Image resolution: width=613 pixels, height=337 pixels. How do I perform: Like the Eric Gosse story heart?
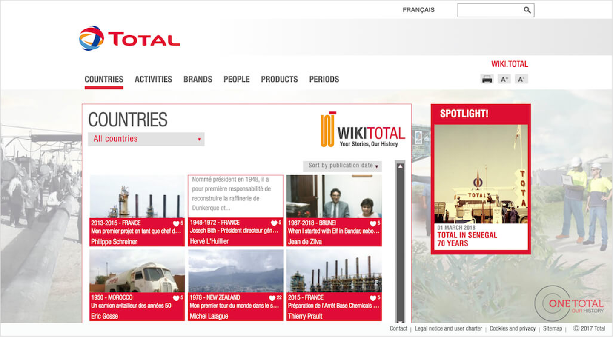tap(176, 298)
